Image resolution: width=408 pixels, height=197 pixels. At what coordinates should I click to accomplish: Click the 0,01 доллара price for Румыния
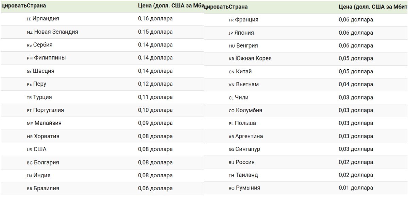[356, 188]
